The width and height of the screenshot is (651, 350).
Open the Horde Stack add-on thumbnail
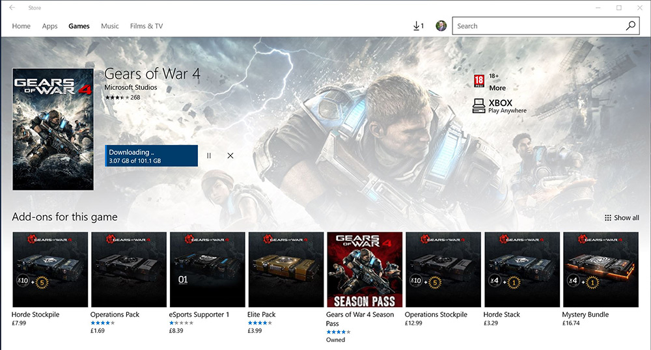522,269
